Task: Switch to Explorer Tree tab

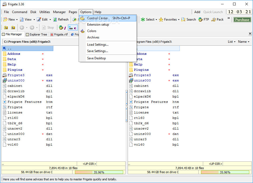Action: (x=37, y=34)
